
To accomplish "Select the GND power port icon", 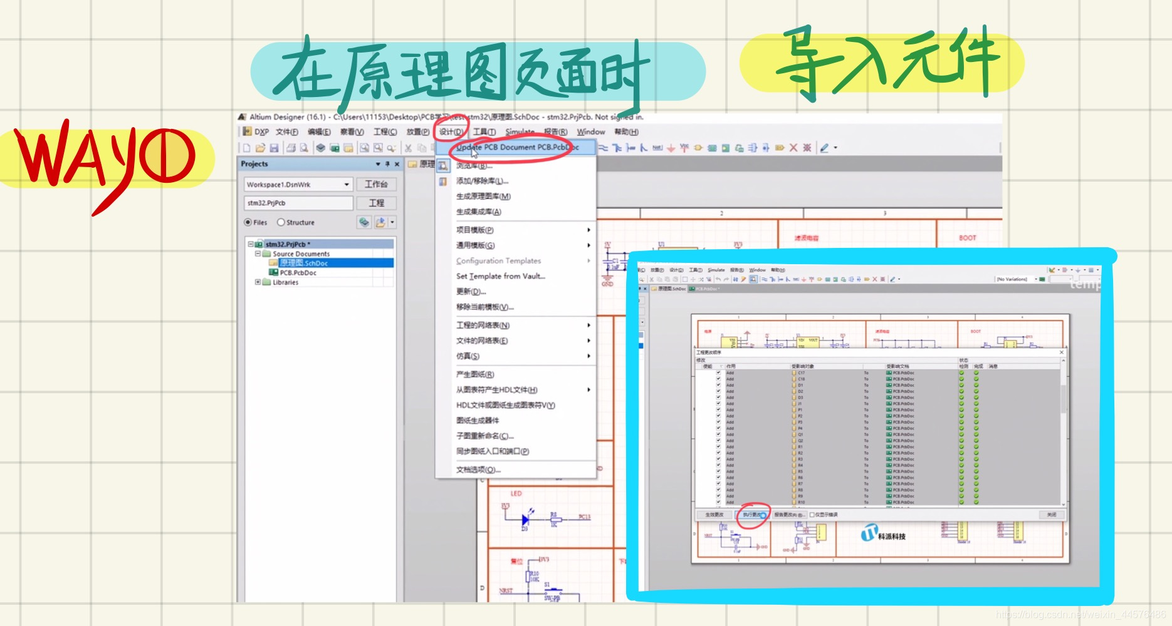I will [671, 148].
